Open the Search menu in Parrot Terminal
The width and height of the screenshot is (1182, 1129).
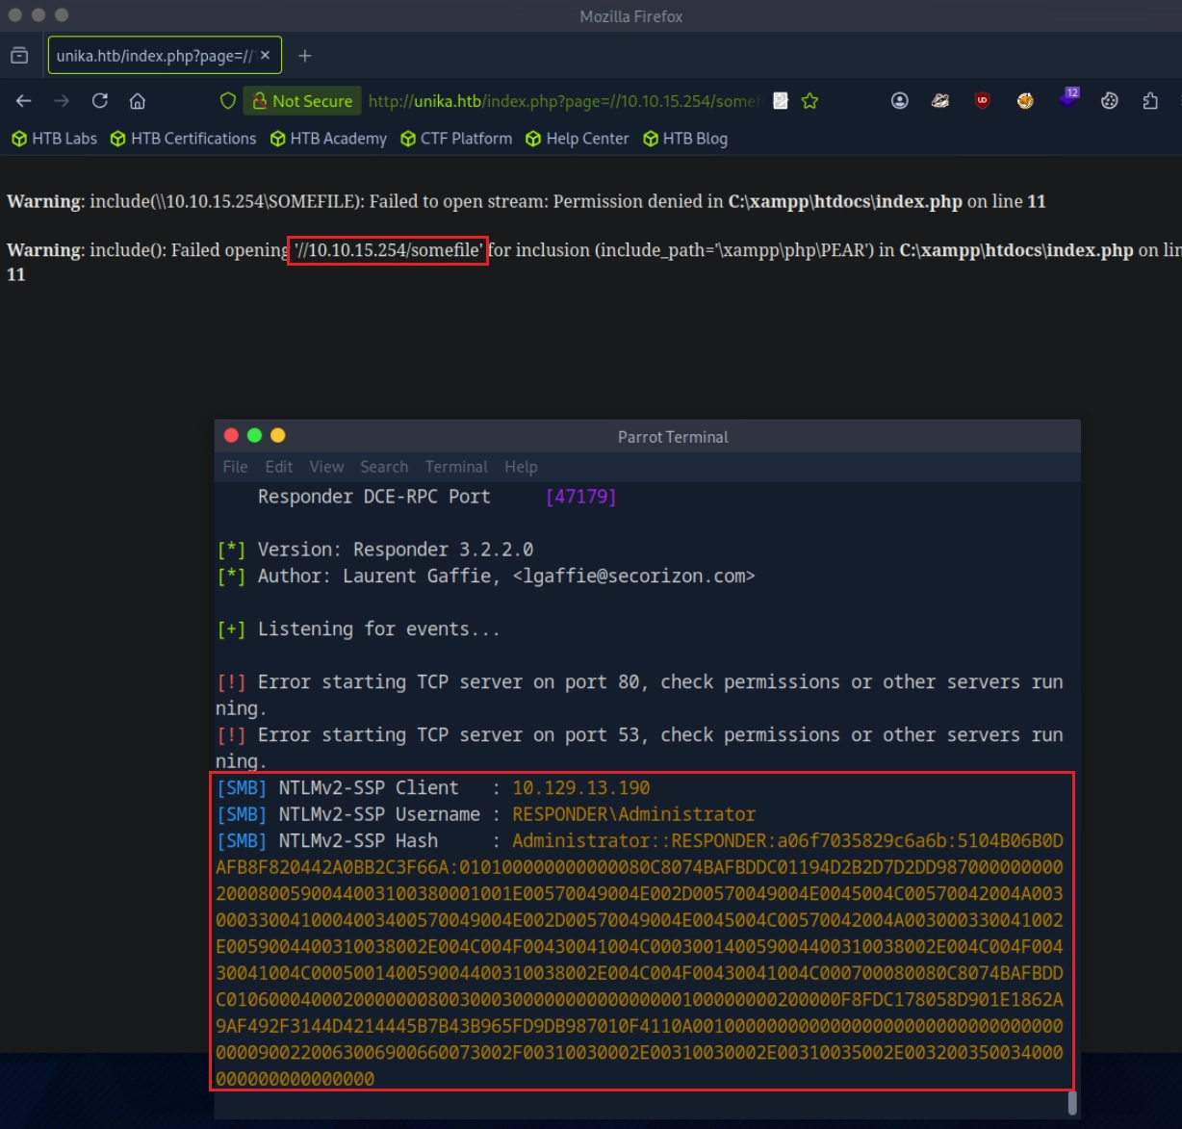pyautogui.click(x=384, y=467)
